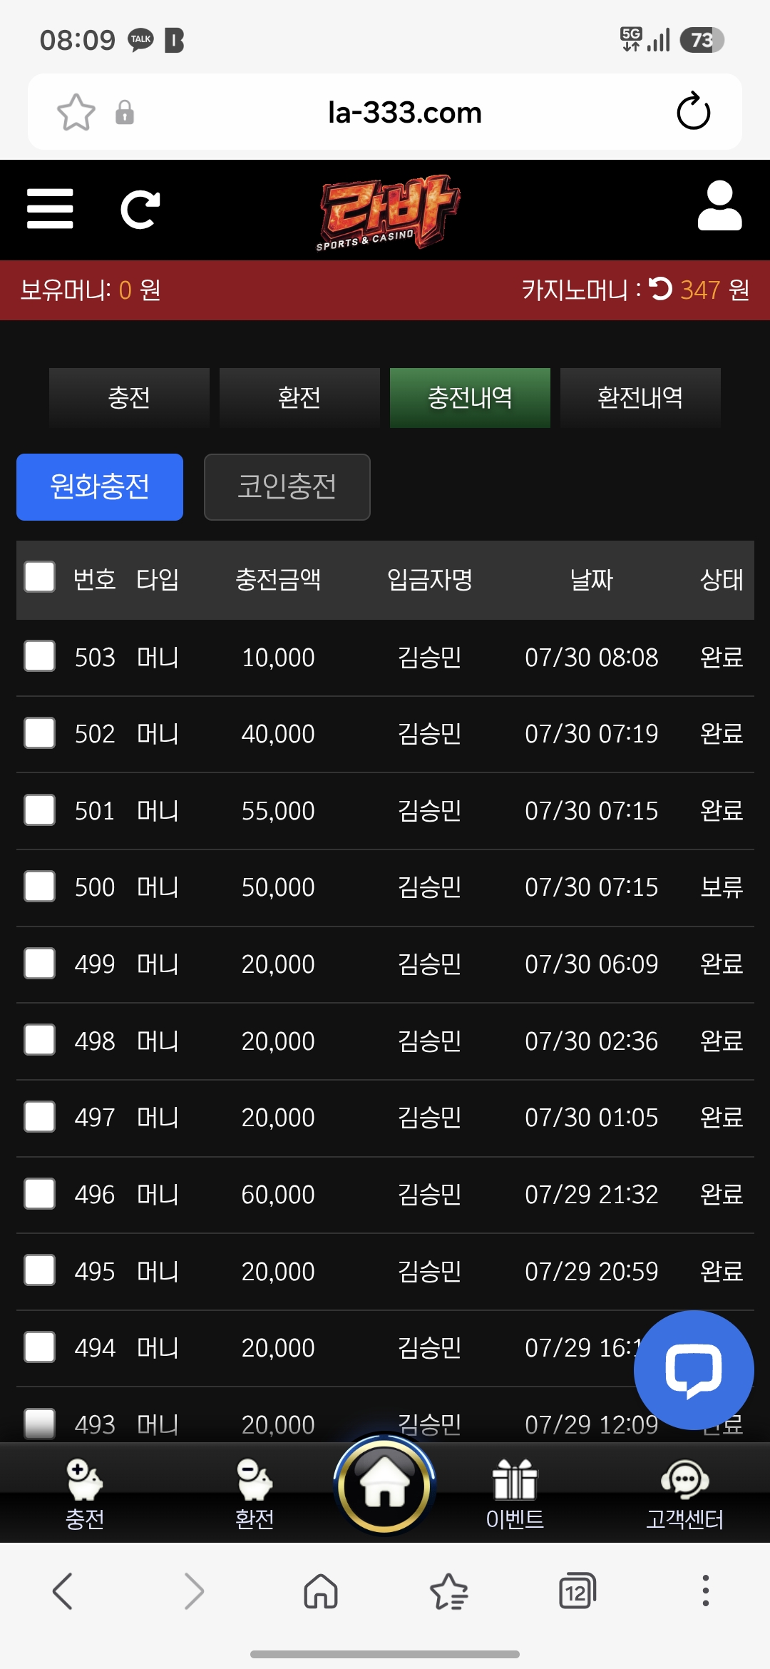This screenshot has width=770, height=1669.
Task: Open the hamburger menu icon
Action: tap(50, 209)
